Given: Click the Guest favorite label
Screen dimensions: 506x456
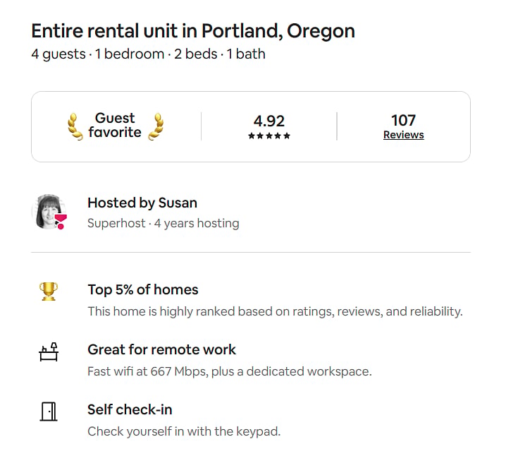Looking at the screenshot, I should point(115,125).
